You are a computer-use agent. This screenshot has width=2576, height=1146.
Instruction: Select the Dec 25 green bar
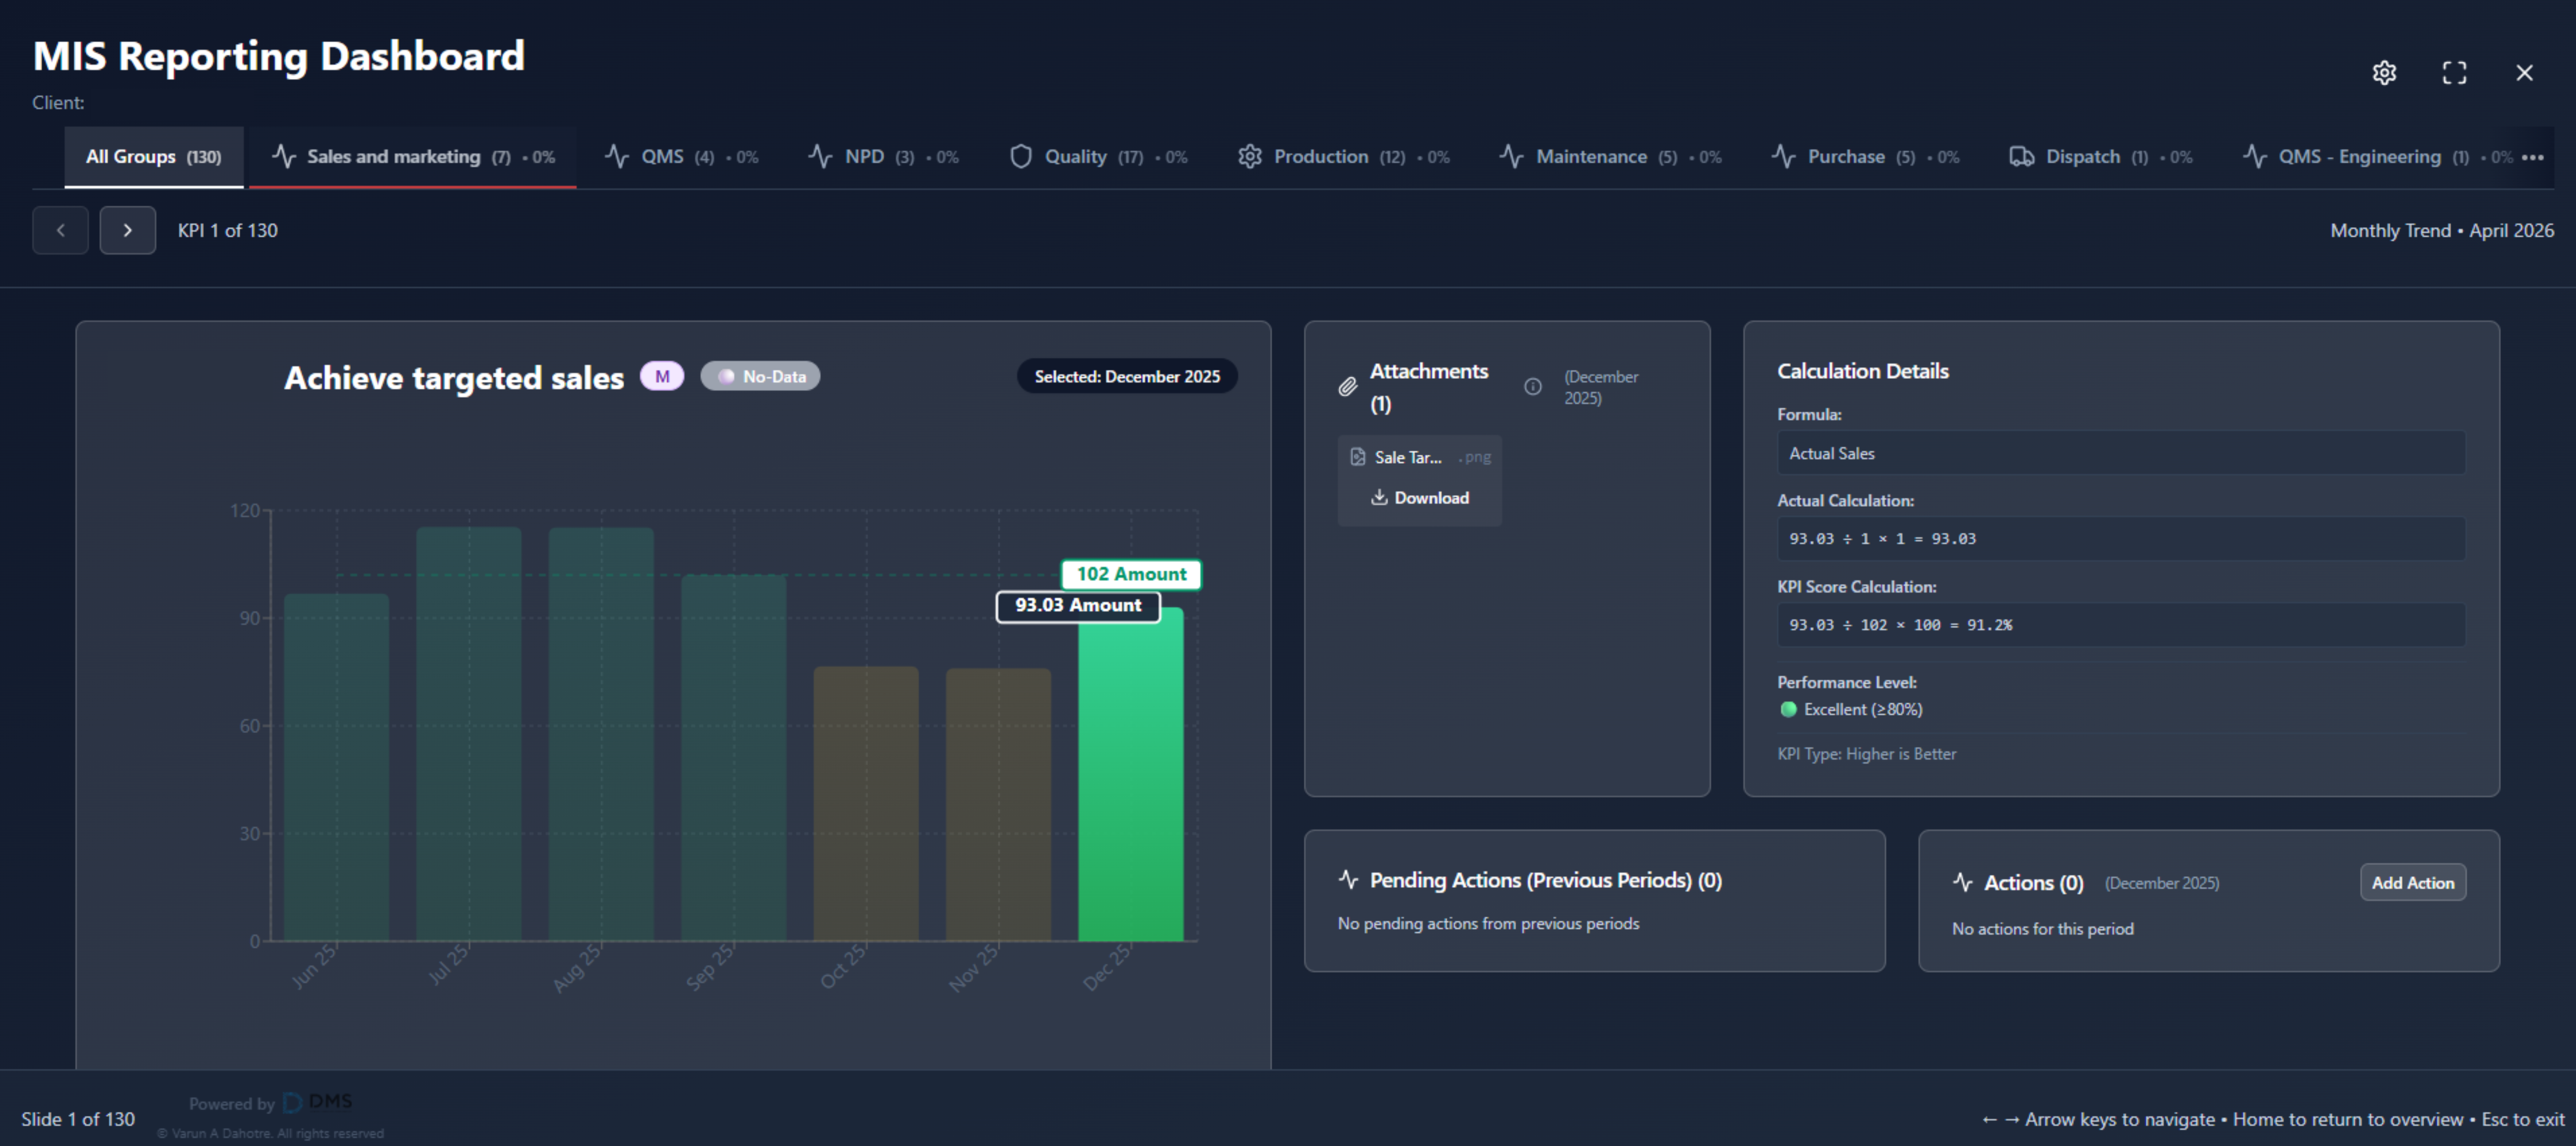[1130, 775]
